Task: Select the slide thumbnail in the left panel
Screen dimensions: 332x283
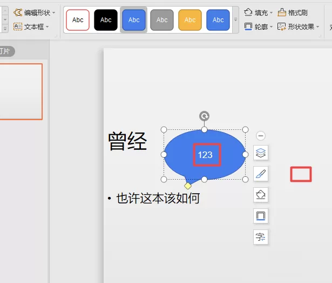Action: [x=21, y=91]
